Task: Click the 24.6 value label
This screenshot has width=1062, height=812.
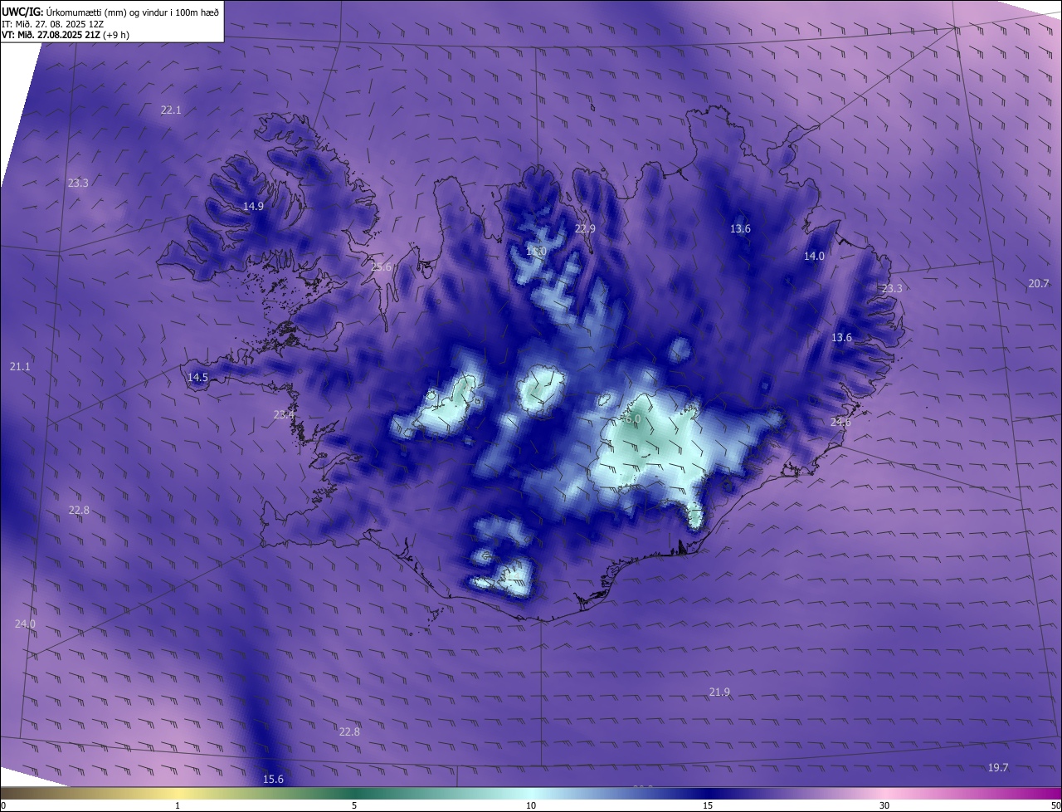Action: 840,422
